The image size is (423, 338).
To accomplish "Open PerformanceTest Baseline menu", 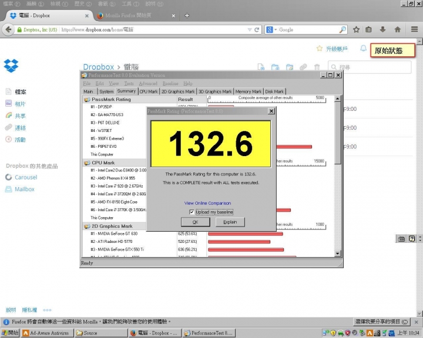I will [170, 83].
